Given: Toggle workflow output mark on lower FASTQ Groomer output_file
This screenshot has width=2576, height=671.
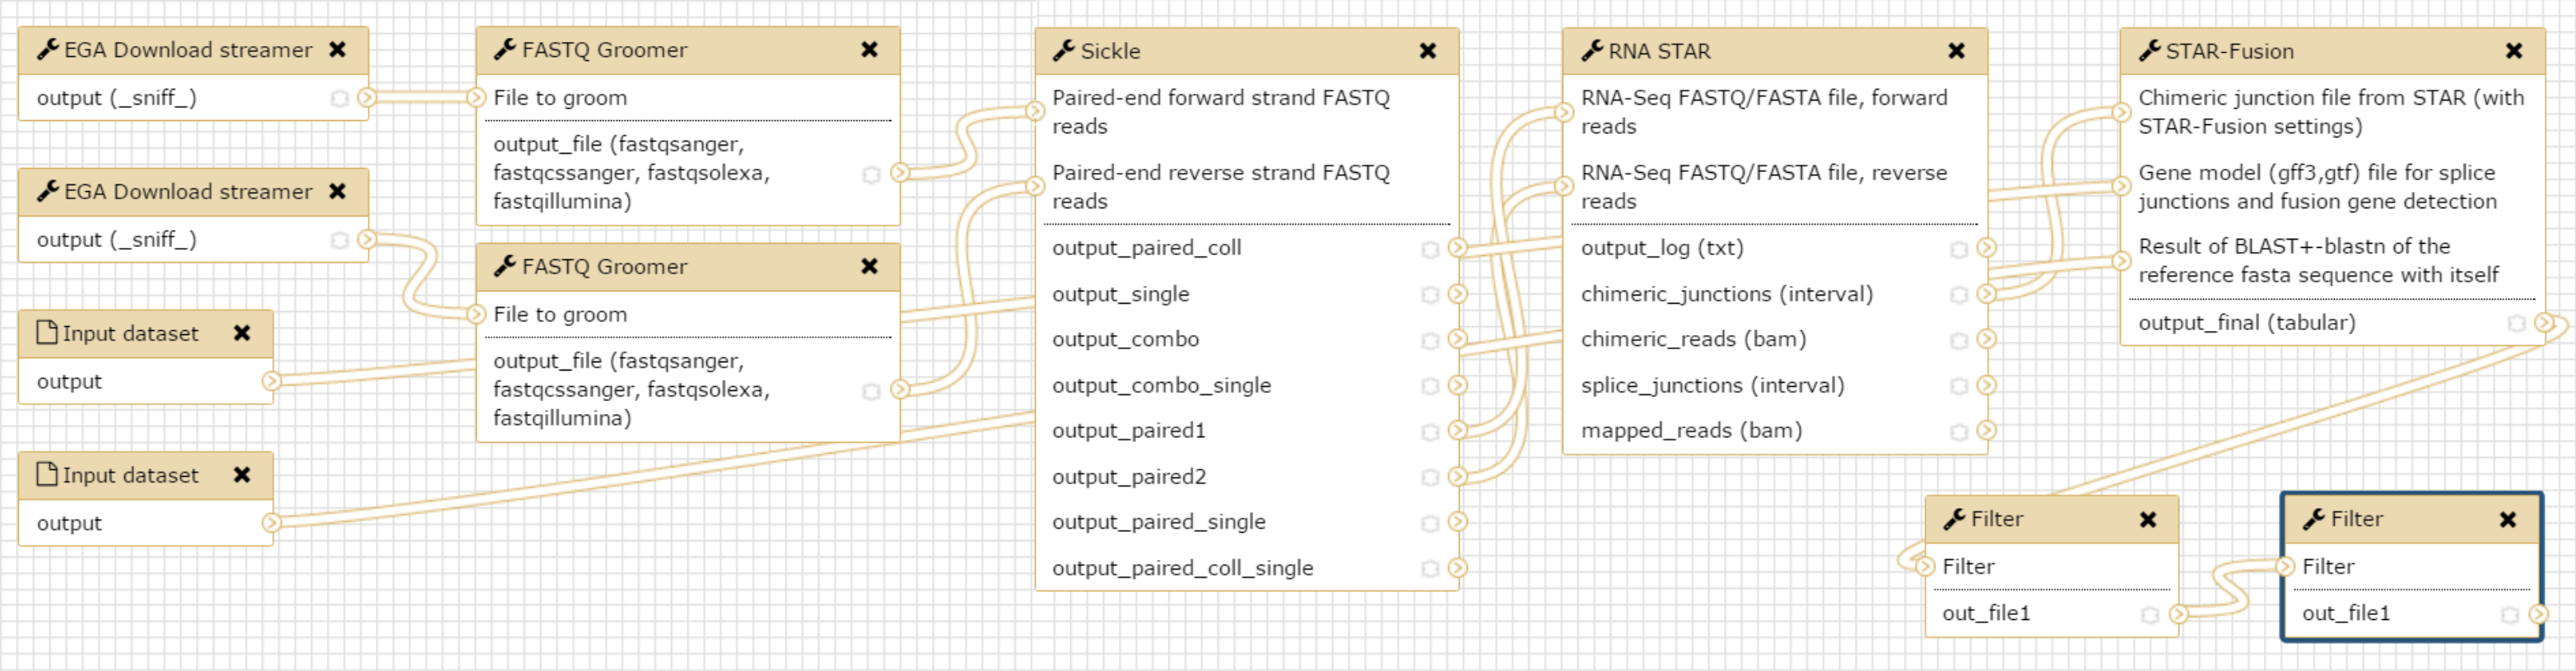Looking at the screenshot, I should [871, 391].
